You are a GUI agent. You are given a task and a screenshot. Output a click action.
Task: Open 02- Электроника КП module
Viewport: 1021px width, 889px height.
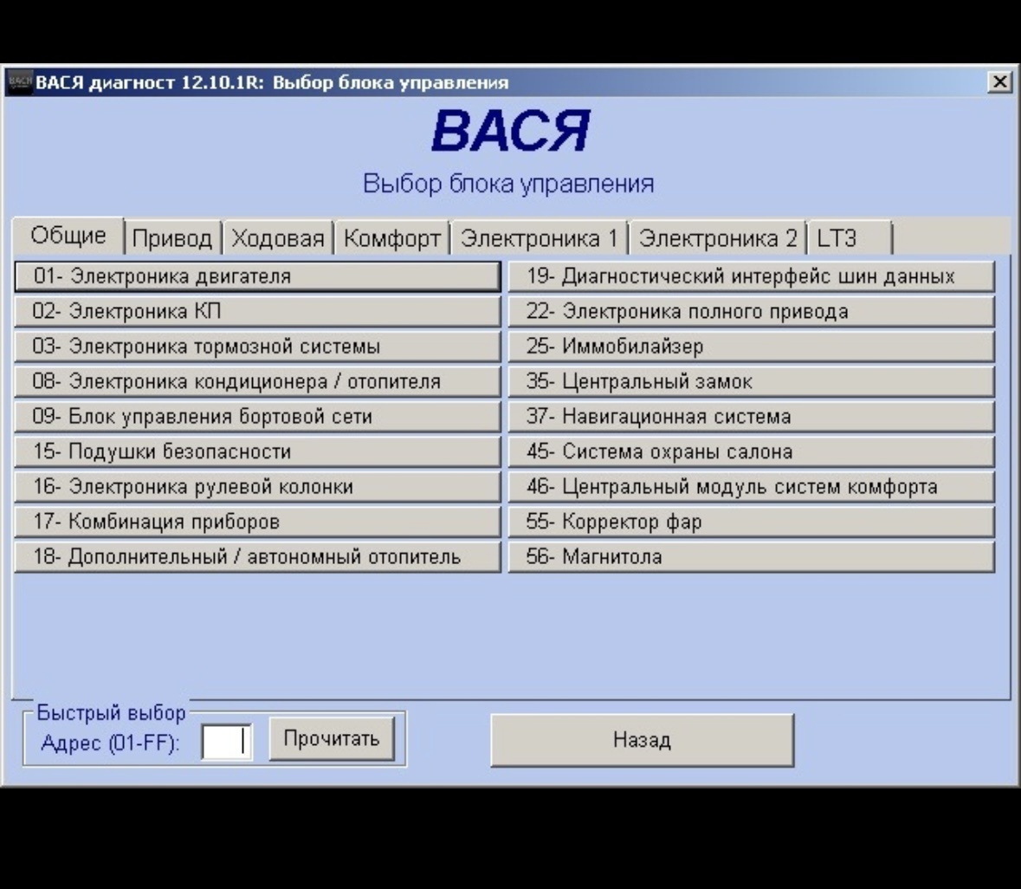(258, 311)
